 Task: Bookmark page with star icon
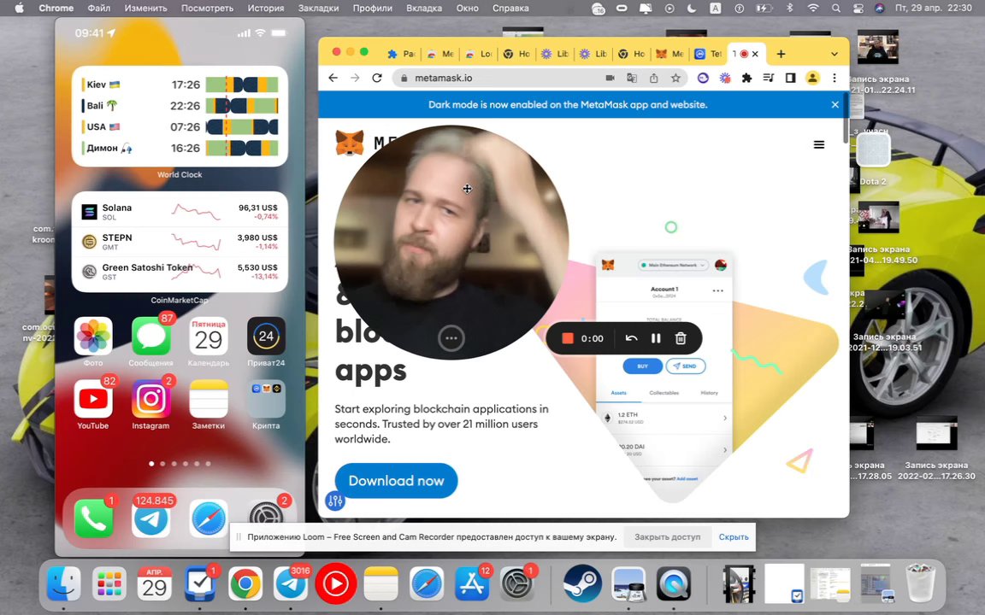pyautogui.click(x=675, y=78)
